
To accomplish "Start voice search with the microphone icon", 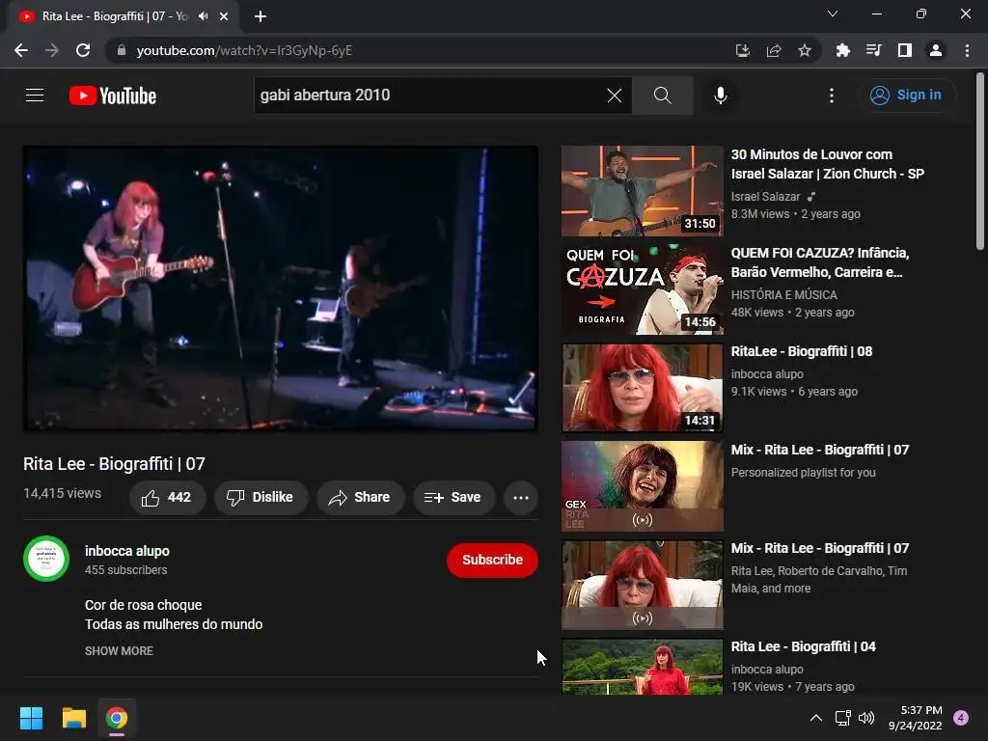I will [x=720, y=96].
